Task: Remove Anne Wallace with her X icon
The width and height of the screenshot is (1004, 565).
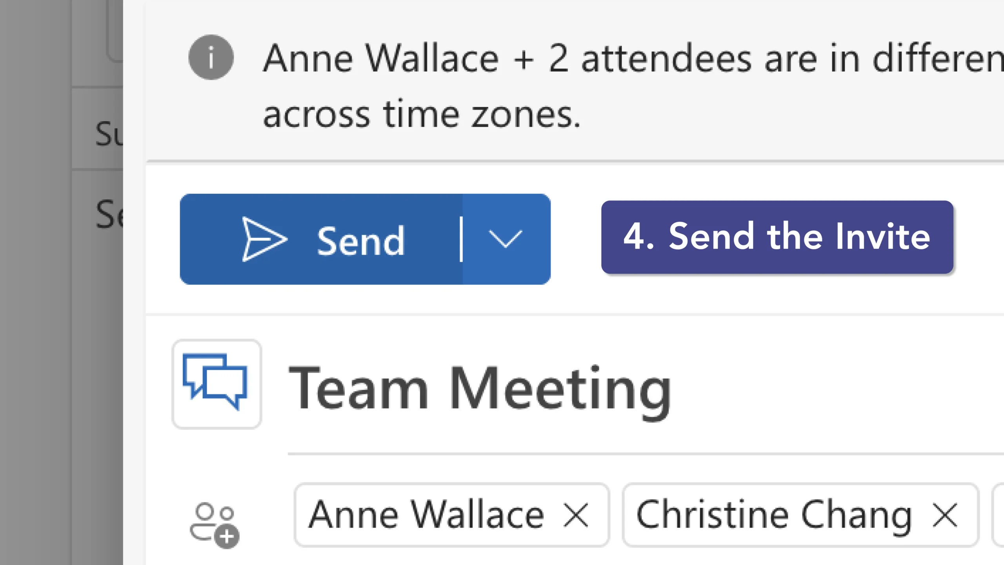Action: pyautogui.click(x=575, y=515)
